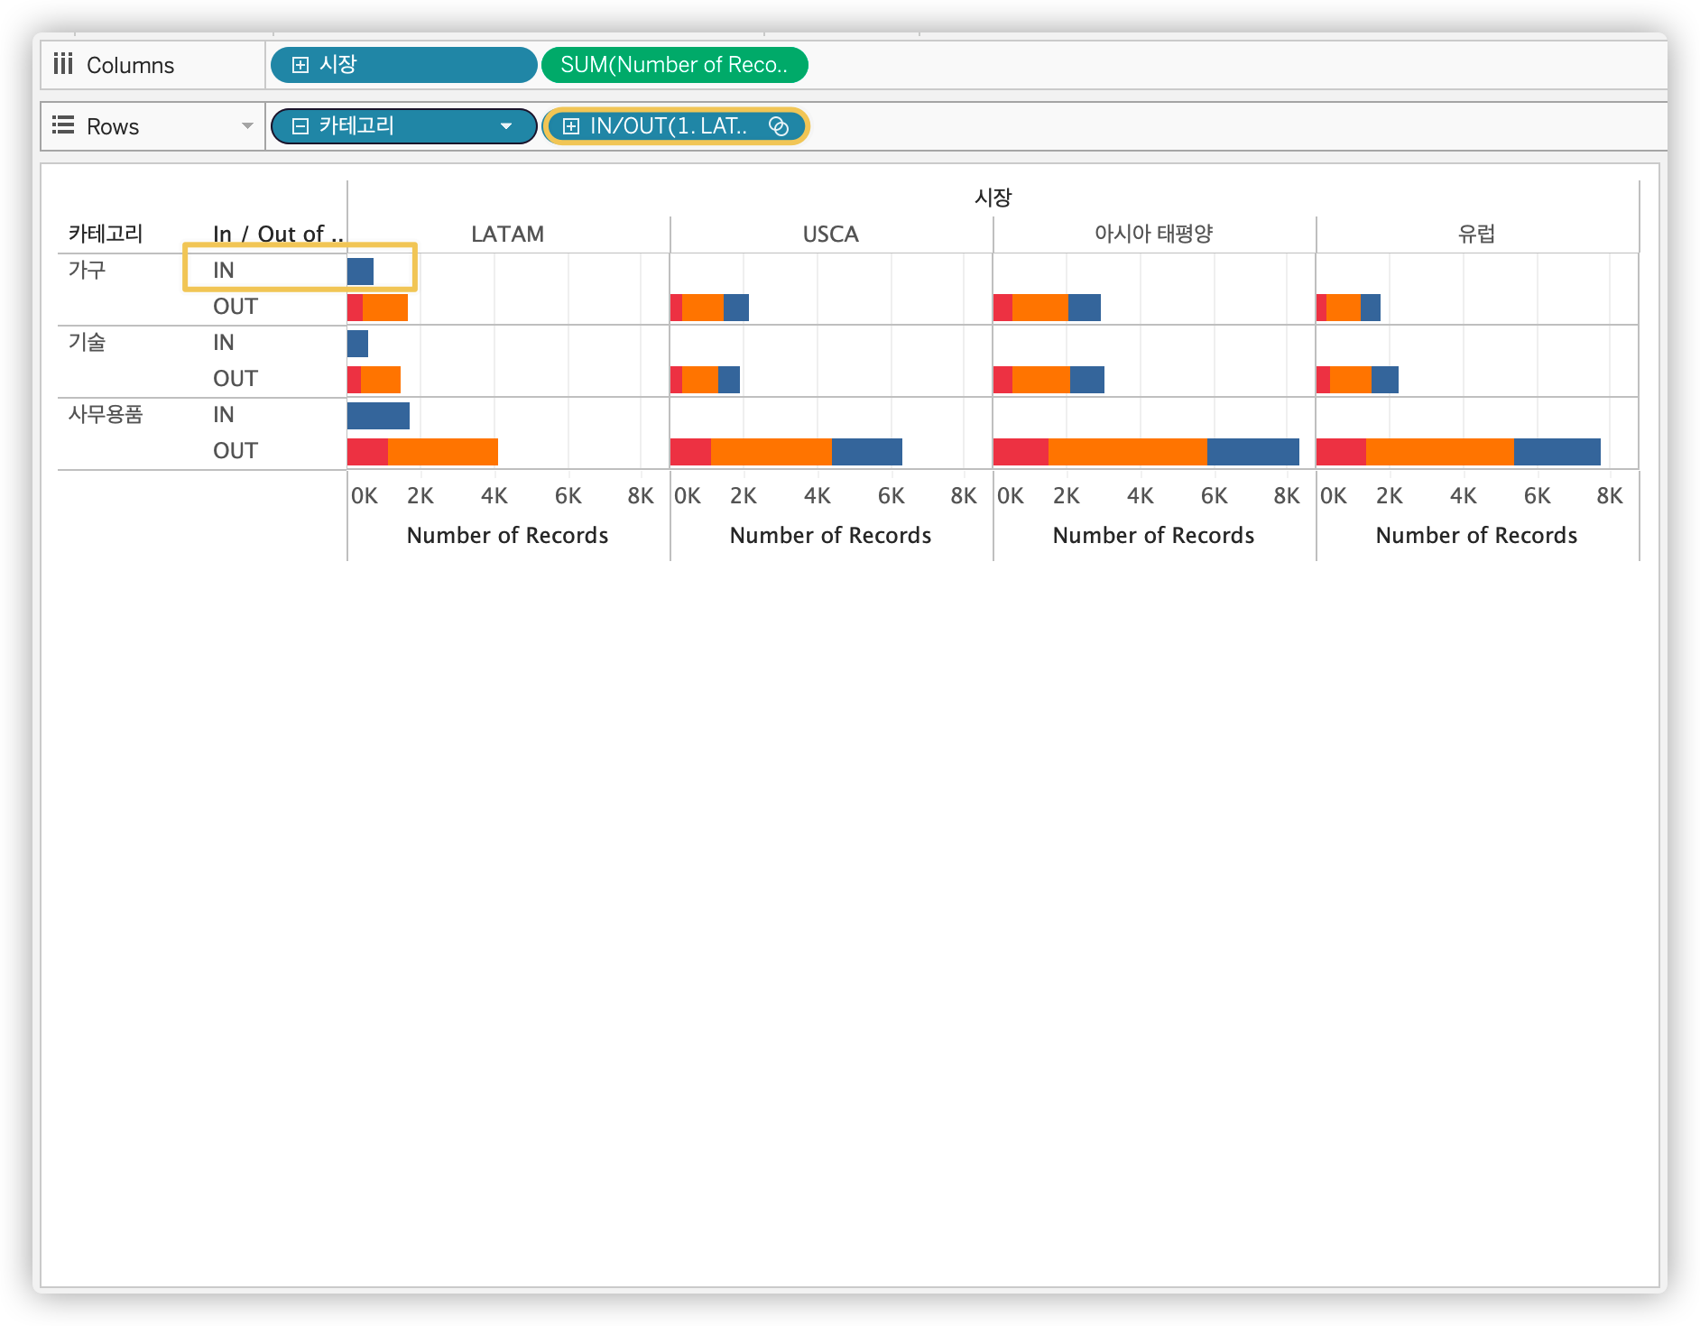Screen dimensions: 1700x1326
Task: Select the LATAM column header
Action: click(x=508, y=234)
